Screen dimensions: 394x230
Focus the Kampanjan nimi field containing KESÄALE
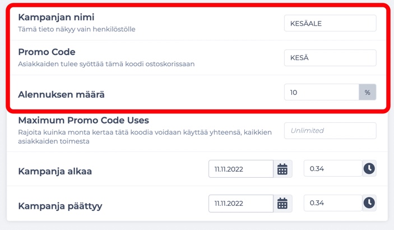(330, 23)
